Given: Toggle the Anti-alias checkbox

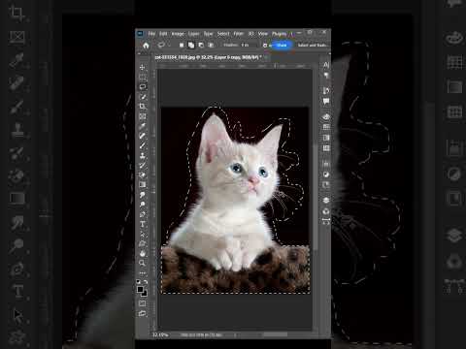Looking at the screenshot, I should coord(265,46).
